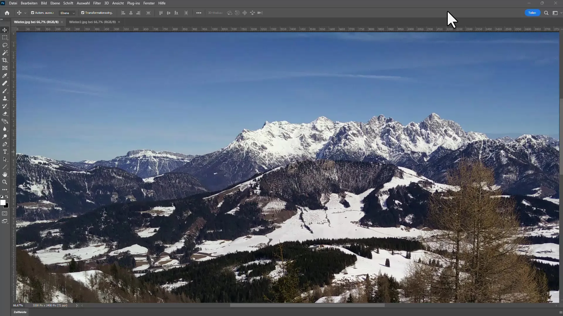
Task: Close the Winter.jpg document tab
Action: coord(62,22)
